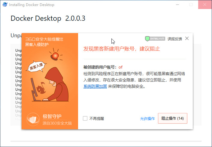Click the 极智守护 shield logo

pyautogui.click(x=33, y=119)
